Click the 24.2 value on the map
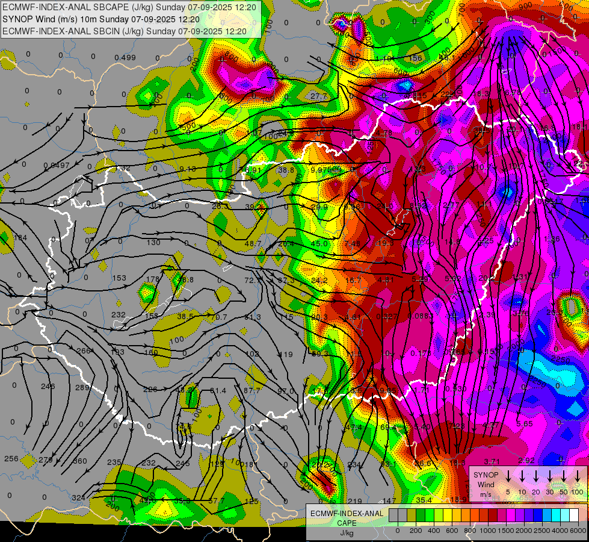This screenshot has height=542, width=589. [x=319, y=280]
